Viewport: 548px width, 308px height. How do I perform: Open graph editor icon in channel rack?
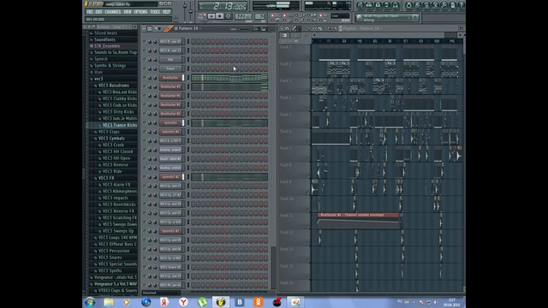tap(256, 28)
